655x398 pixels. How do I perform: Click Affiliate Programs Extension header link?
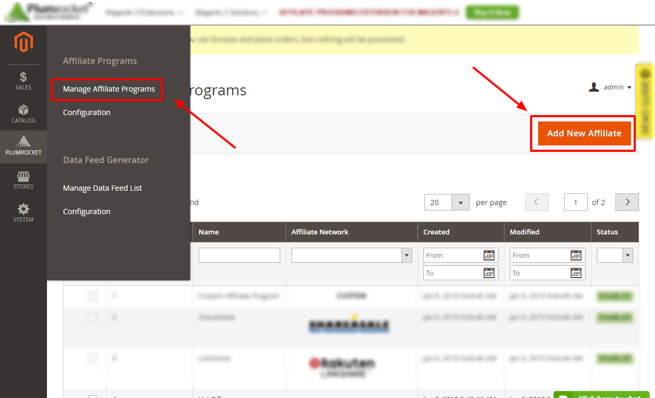pos(369,12)
